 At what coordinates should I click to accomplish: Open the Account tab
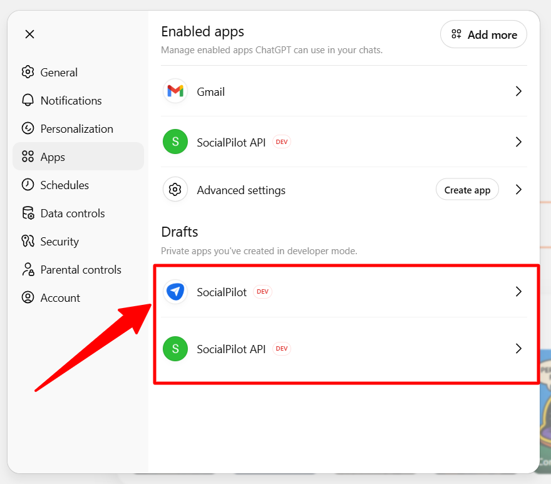coord(78,297)
